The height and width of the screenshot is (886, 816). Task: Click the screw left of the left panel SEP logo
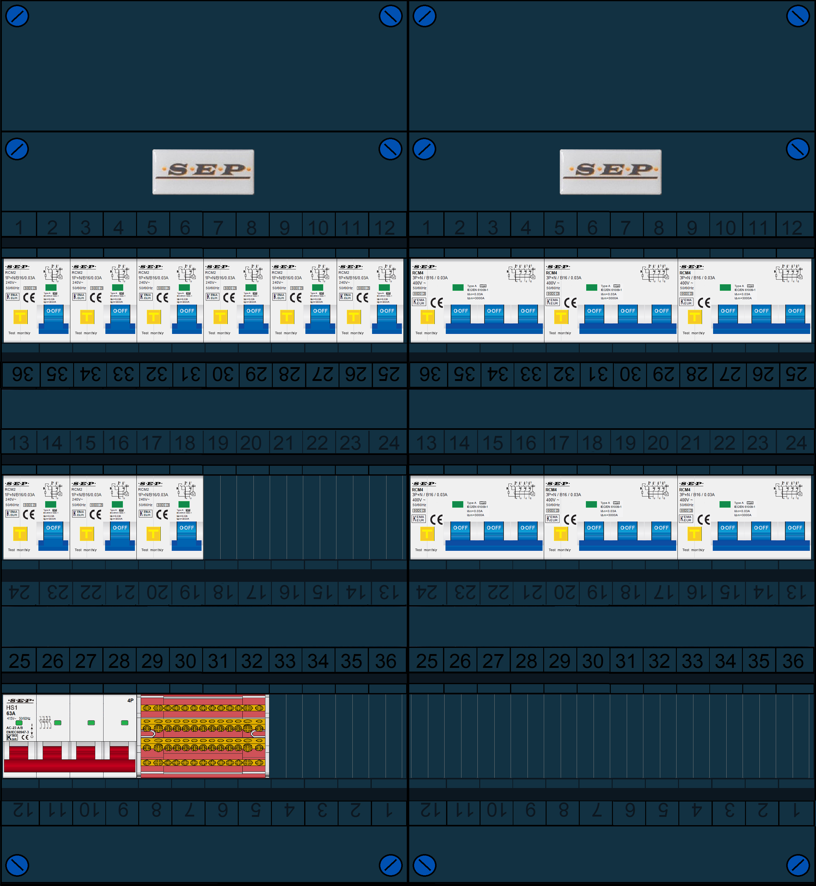tap(17, 149)
